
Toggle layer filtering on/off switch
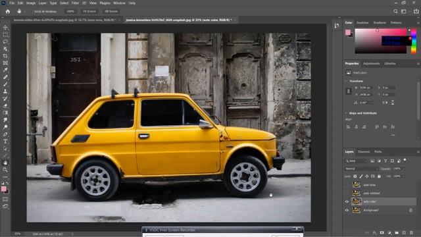click(x=405, y=161)
